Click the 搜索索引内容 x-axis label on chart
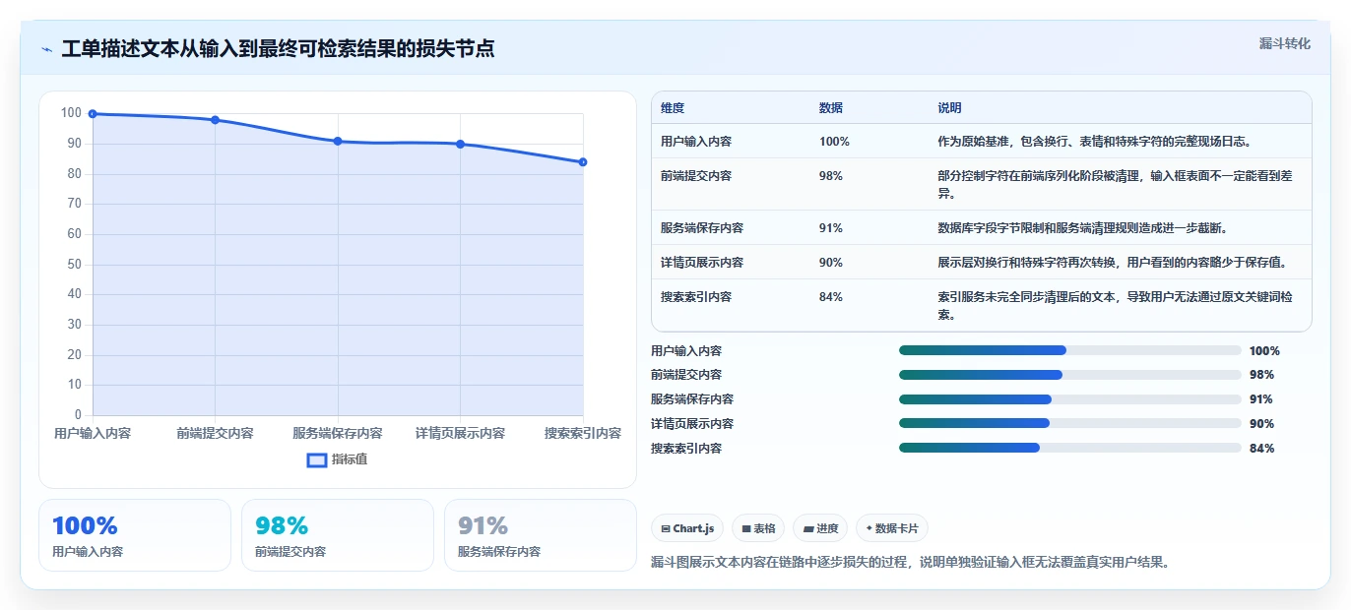1351x610 pixels. (583, 433)
